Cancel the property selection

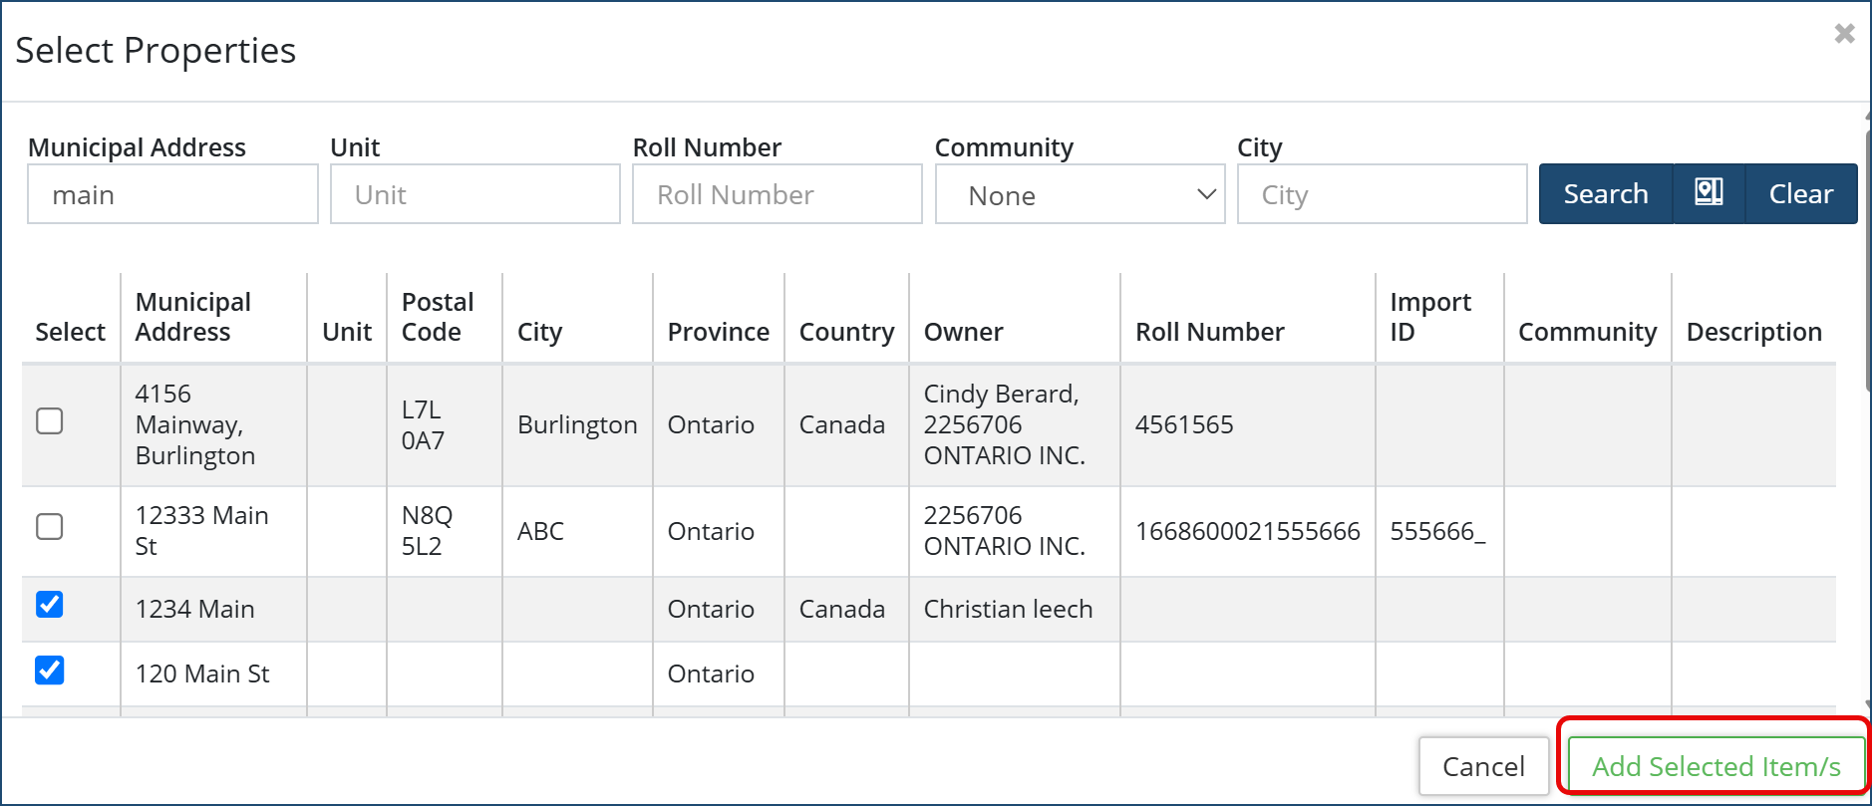[x=1482, y=765]
